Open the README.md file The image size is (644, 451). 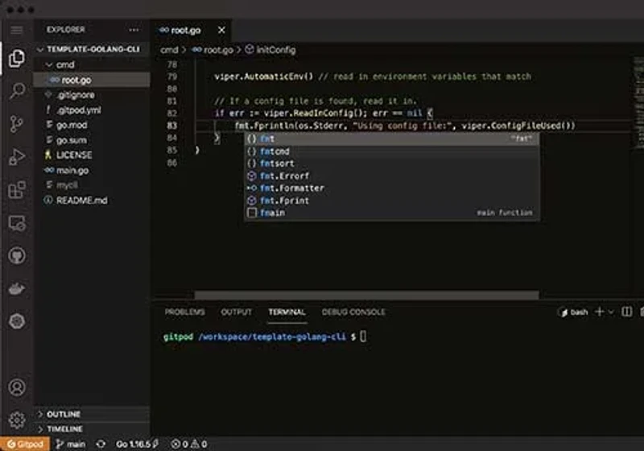pos(92,201)
